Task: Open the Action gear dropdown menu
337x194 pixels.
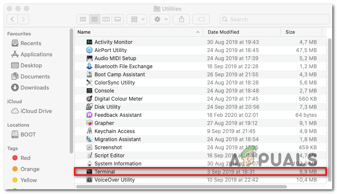Action: pyautogui.click(x=160, y=19)
